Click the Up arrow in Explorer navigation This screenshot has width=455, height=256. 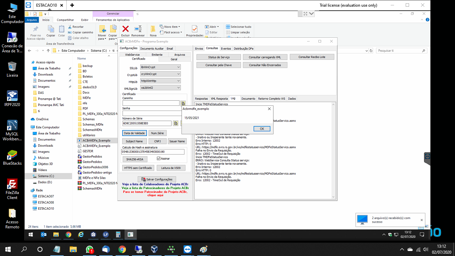point(48,51)
